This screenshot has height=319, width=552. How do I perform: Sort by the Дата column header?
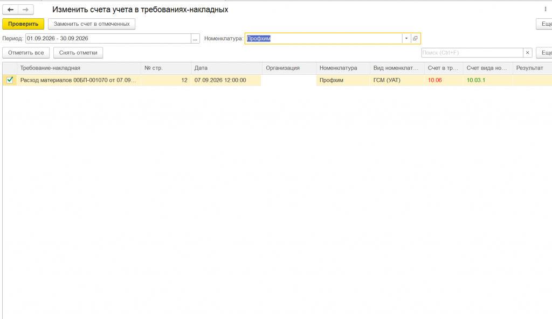226,68
